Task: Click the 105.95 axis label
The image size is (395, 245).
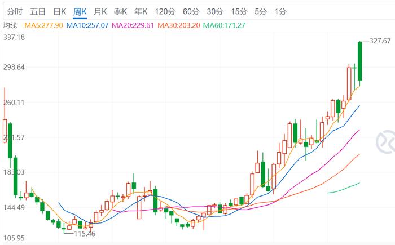Action: tap(14, 238)
